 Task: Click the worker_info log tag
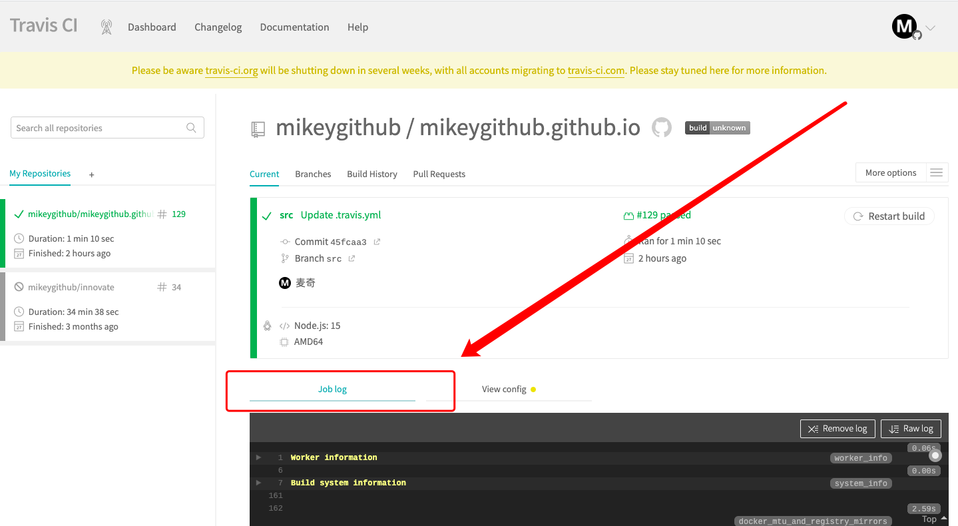tap(861, 458)
